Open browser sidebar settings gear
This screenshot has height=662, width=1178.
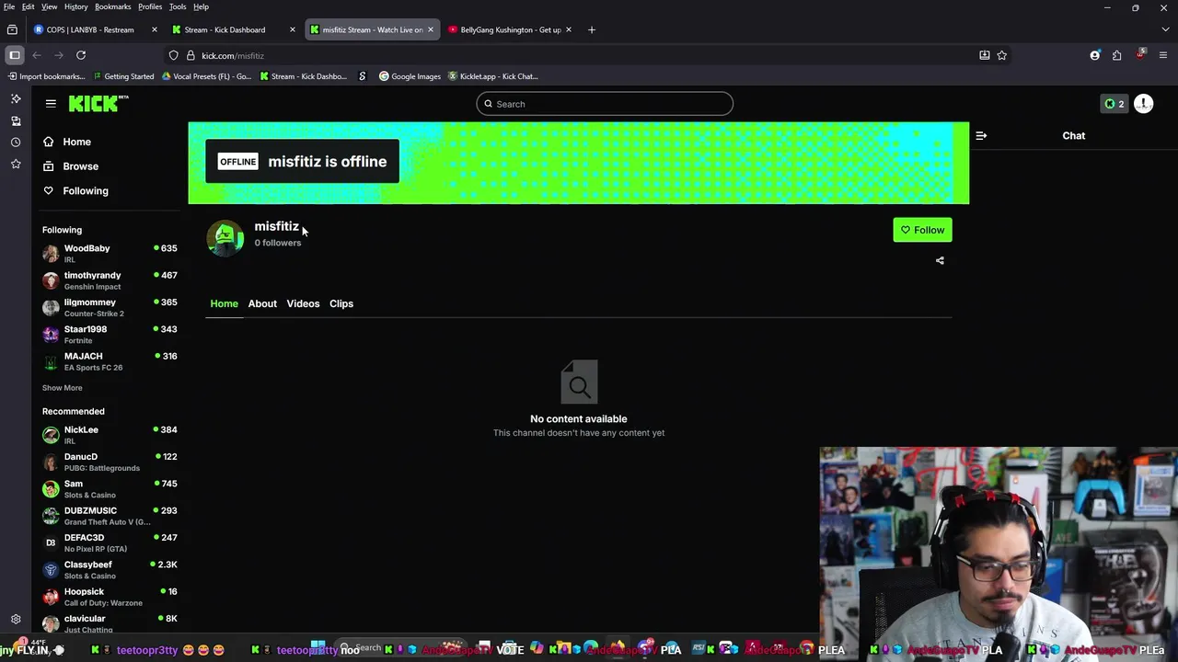click(x=16, y=620)
